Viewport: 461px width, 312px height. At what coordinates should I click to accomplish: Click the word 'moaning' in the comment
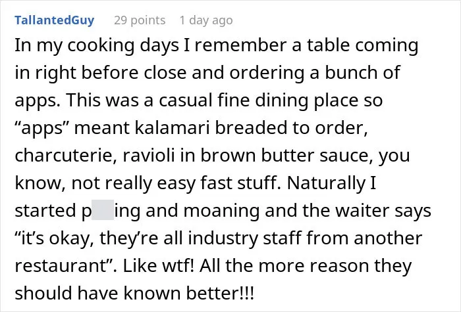(x=221, y=211)
